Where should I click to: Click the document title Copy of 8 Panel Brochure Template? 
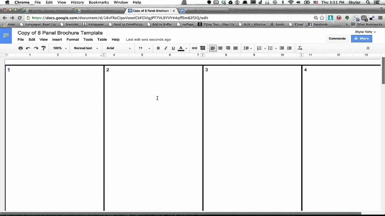pyautogui.click(x=60, y=33)
